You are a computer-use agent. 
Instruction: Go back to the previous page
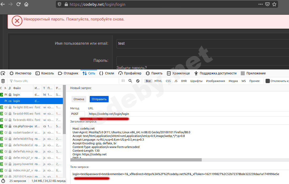(3, 4)
